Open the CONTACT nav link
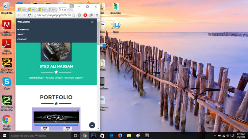This screenshot has width=248, height=139. tap(22, 39)
